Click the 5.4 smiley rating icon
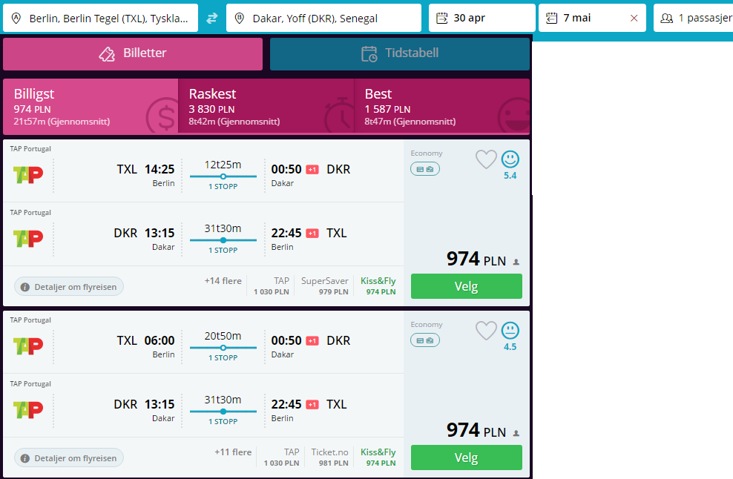This screenshot has width=733, height=479. pyautogui.click(x=510, y=159)
